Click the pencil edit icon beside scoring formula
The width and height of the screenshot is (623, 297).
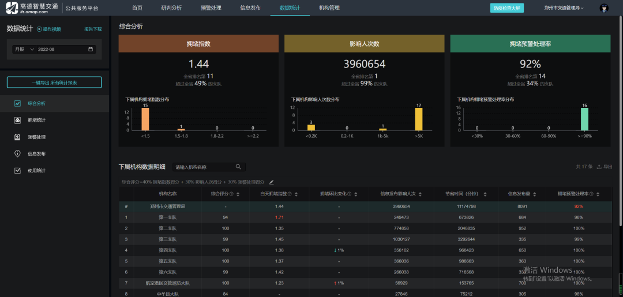(x=272, y=182)
